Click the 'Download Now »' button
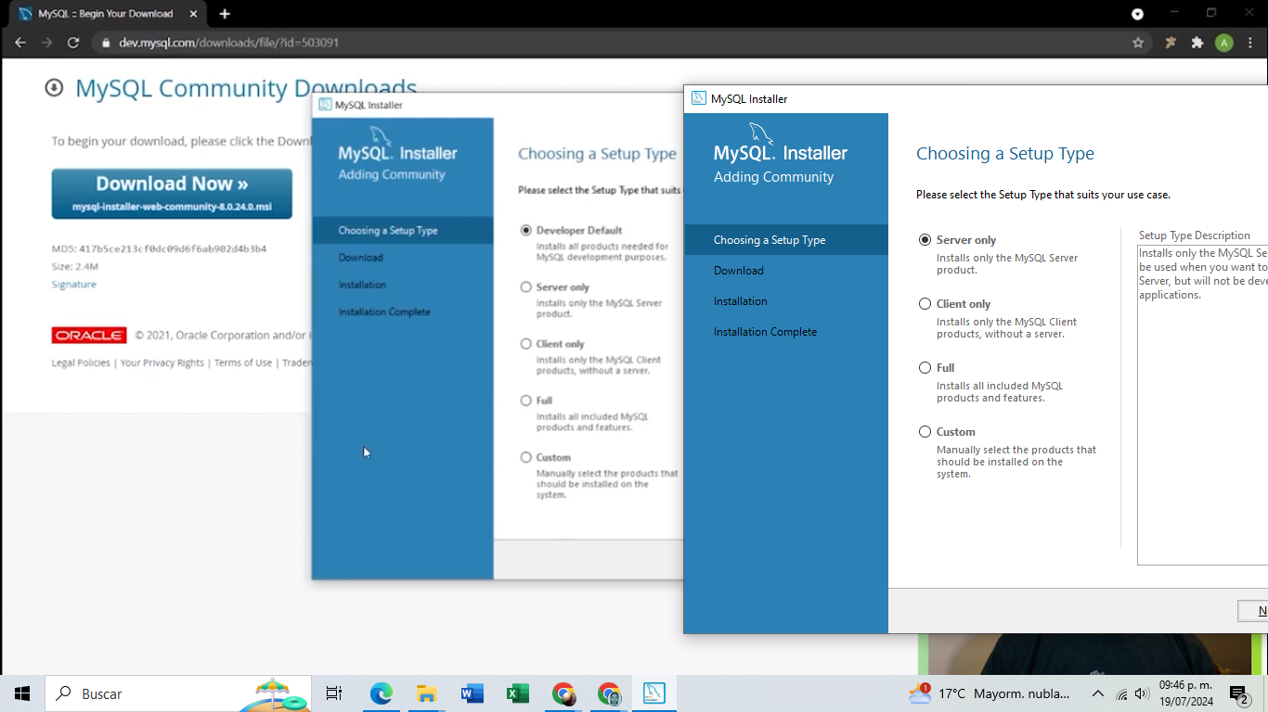 point(172,194)
